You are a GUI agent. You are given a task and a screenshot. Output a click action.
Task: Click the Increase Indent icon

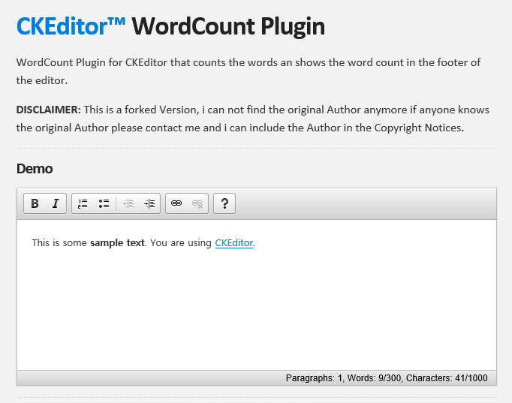click(x=149, y=203)
